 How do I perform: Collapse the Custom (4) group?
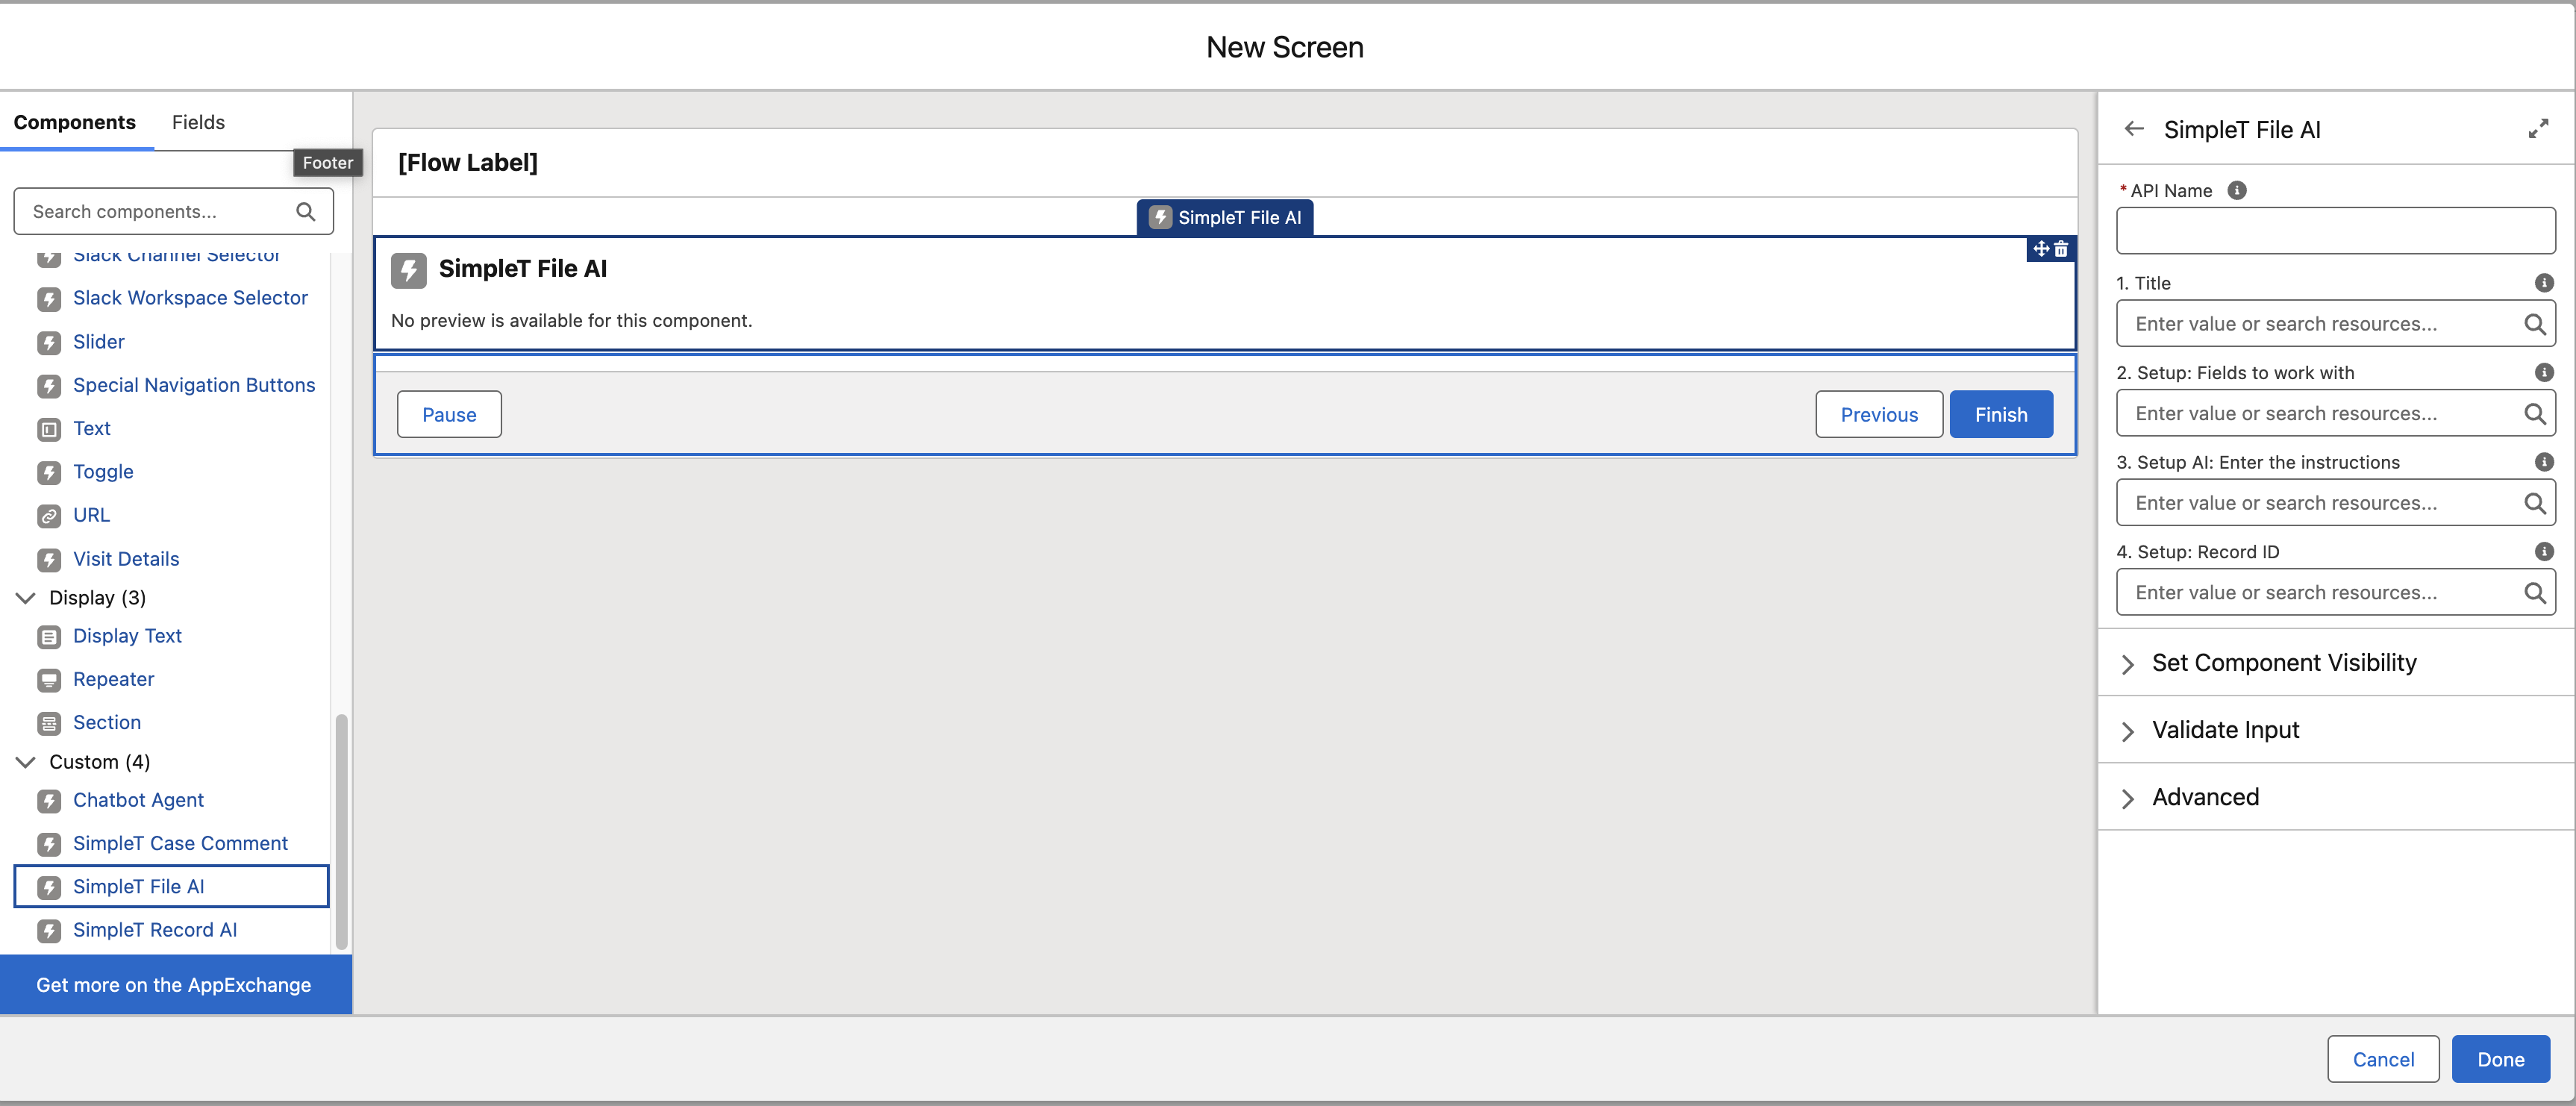[26, 762]
